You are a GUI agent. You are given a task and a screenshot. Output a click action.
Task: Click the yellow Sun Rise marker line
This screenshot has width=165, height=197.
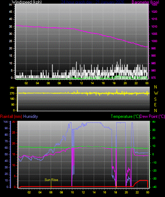pyautogui.click(x=51, y=185)
